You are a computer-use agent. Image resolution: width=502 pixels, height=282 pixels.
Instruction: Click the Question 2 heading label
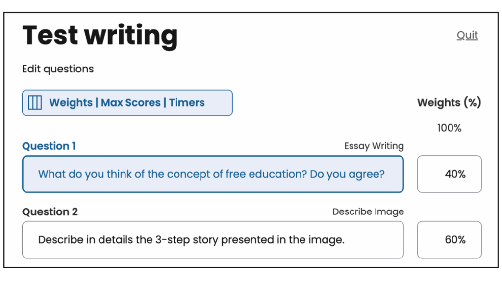pyautogui.click(x=50, y=211)
